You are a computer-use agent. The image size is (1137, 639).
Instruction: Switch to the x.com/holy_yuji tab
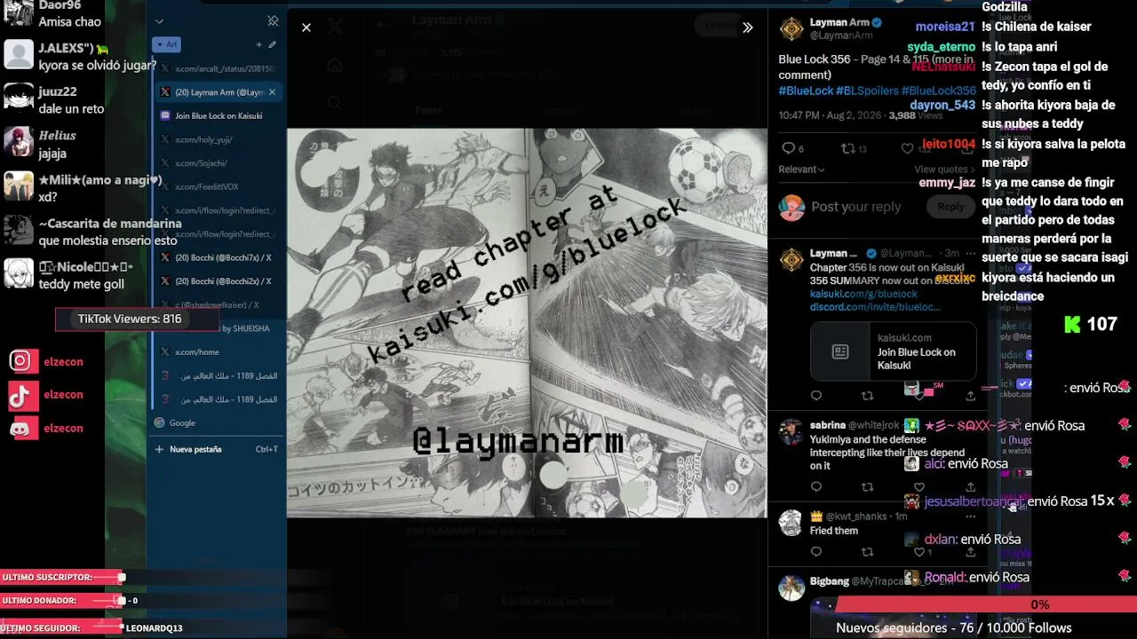pos(218,139)
